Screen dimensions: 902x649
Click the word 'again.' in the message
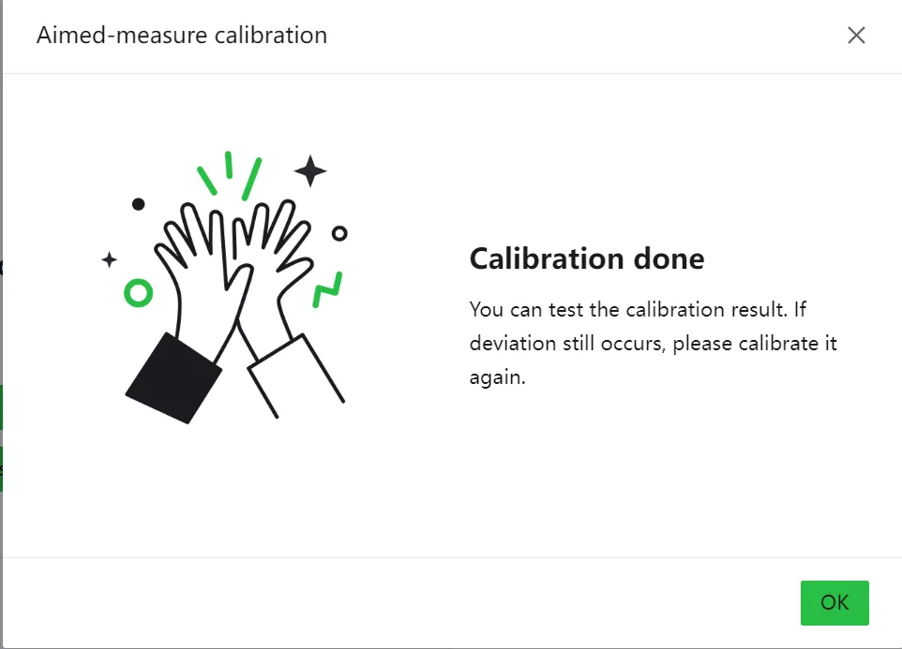(x=498, y=377)
